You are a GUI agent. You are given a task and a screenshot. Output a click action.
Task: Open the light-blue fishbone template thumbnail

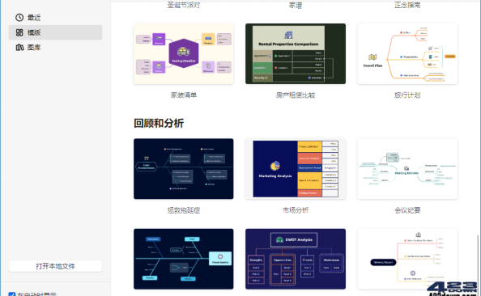click(x=184, y=259)
